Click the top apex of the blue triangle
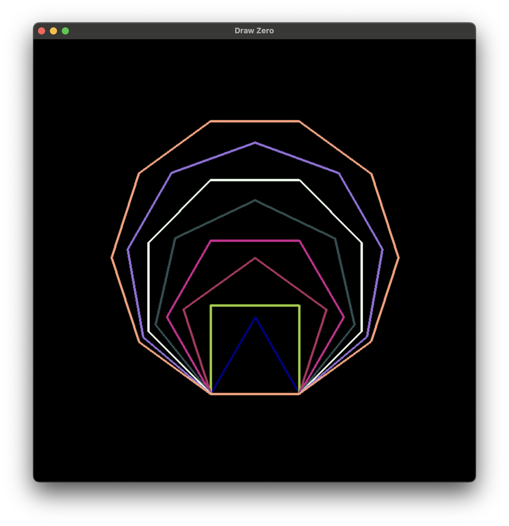The height and width of the screenshot is (526, 509). pyautogui.click(x=255, y=318)
